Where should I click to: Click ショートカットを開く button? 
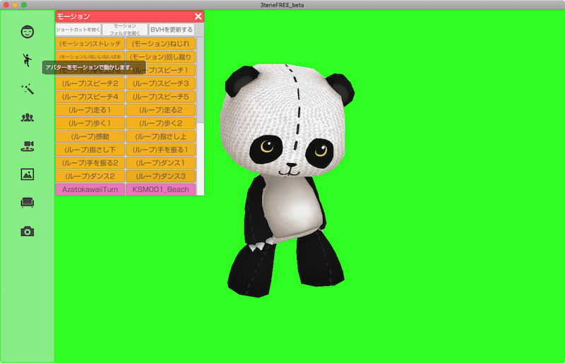pos(78,30)
